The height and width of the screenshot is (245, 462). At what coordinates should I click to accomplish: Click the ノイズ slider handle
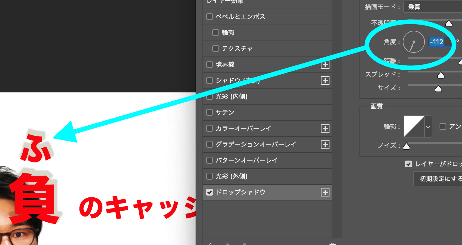click(406, 146)
